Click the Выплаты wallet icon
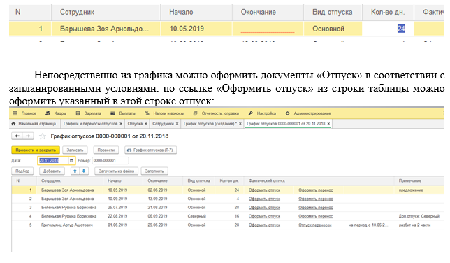The height and width of the screenshot is (263, 450). (112, 113)
